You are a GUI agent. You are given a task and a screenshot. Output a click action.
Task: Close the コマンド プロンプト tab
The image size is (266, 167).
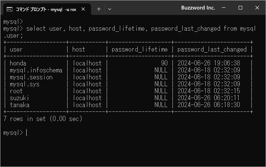tap(85, 9)
